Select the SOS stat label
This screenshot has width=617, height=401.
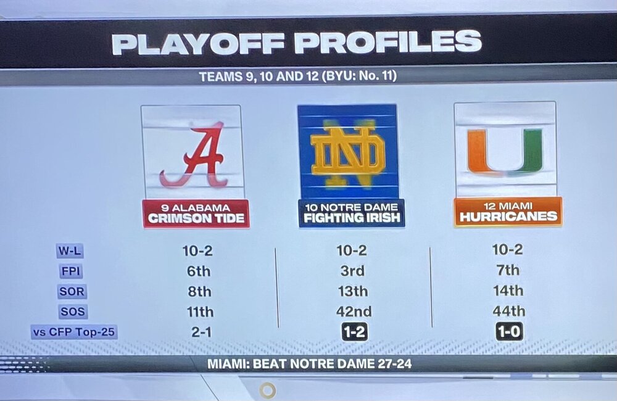click(x=71, y=312)
